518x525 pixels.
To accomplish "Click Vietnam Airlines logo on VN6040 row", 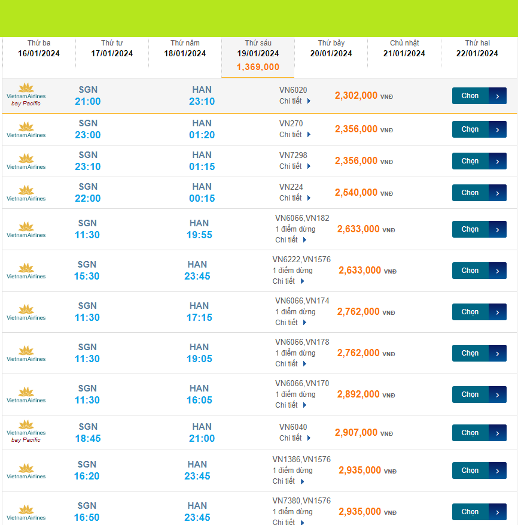I will point(26,429).
